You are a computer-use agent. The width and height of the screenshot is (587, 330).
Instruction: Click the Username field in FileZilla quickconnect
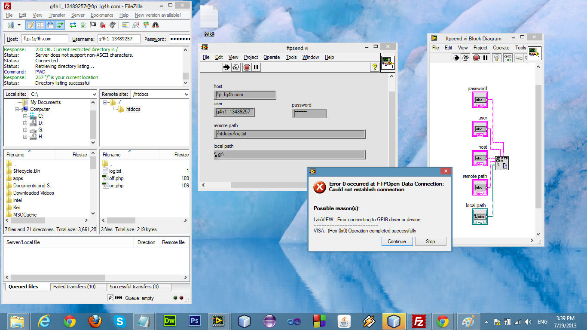coord(119,39)
